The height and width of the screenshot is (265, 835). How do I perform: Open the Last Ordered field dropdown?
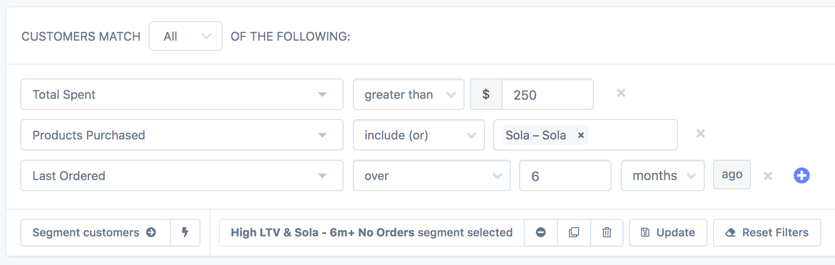[182, 175]
